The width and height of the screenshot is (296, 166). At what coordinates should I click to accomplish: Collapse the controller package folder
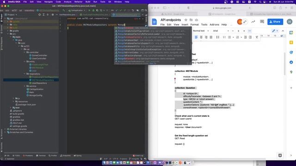[x=25, y=52]
